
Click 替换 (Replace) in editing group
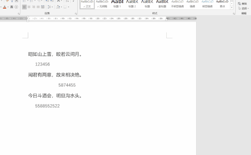pos(242,4)
